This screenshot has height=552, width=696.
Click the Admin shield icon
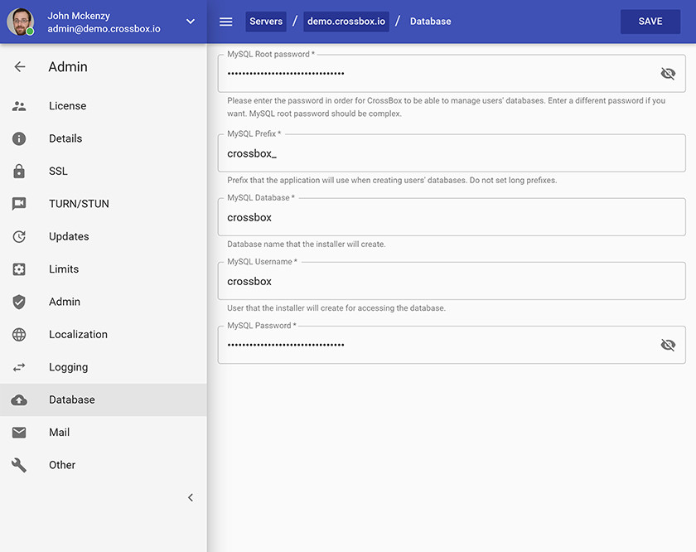19,302
